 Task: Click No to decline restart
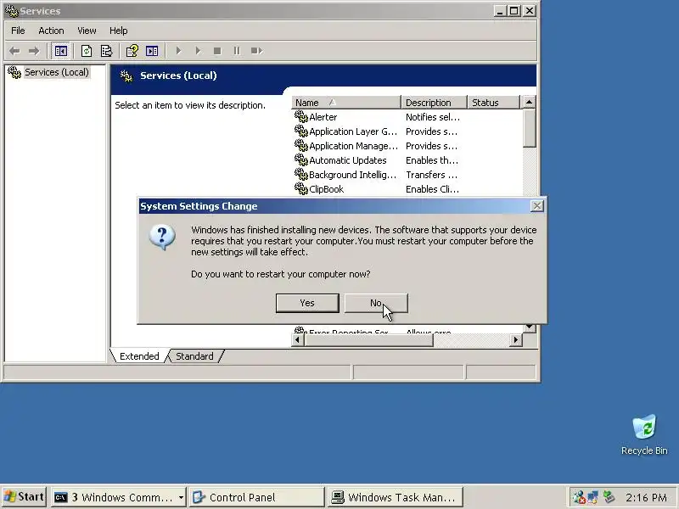(376, 303)
